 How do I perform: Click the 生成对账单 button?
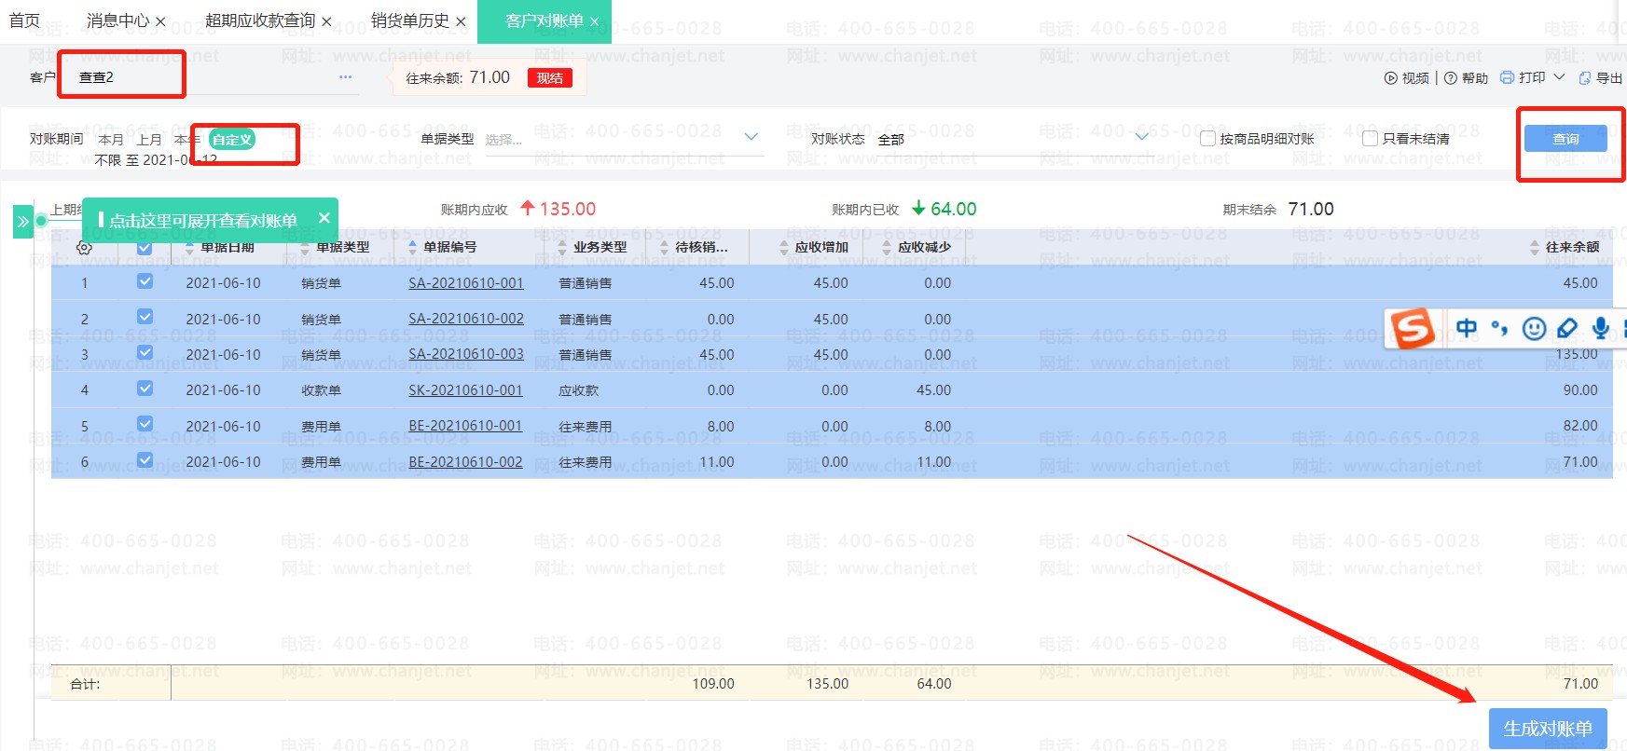pyautogui.click(x=1548, y=729)
